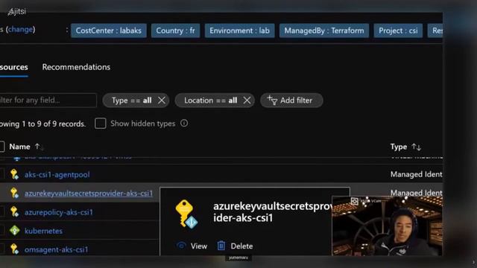Click the presenter webcam thumbnail
Image resolution: width=477 pixels, height=268 pixels.
[x=388, y=226]
